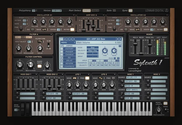Enable the PHASER effect checkbox
182x125 pixels.
point(62,52)
